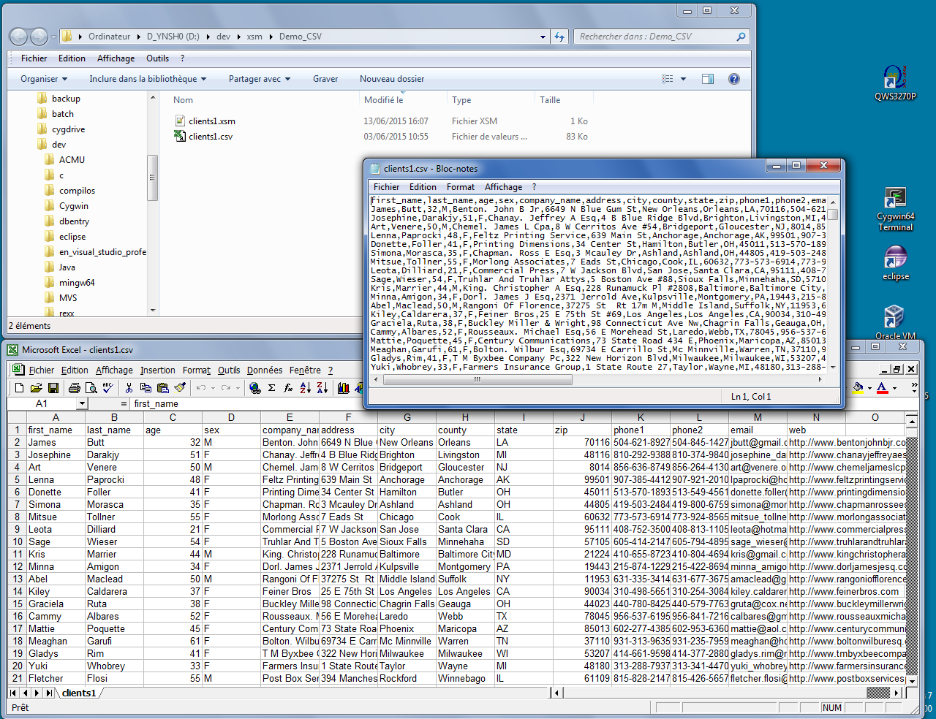Click the Print icon in Excel toolbar

click(x=75, y=388)
